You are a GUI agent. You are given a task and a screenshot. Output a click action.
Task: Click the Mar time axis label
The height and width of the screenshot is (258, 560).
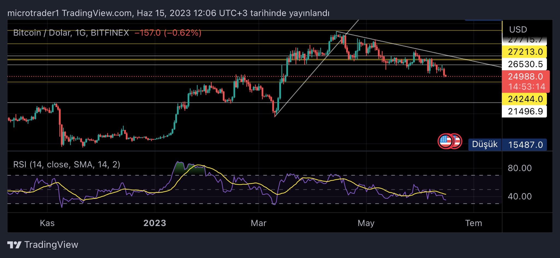point(258,223)
